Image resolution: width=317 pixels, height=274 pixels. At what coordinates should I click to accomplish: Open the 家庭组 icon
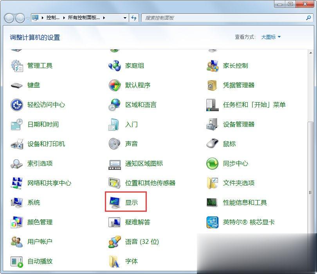click(115, 66)
